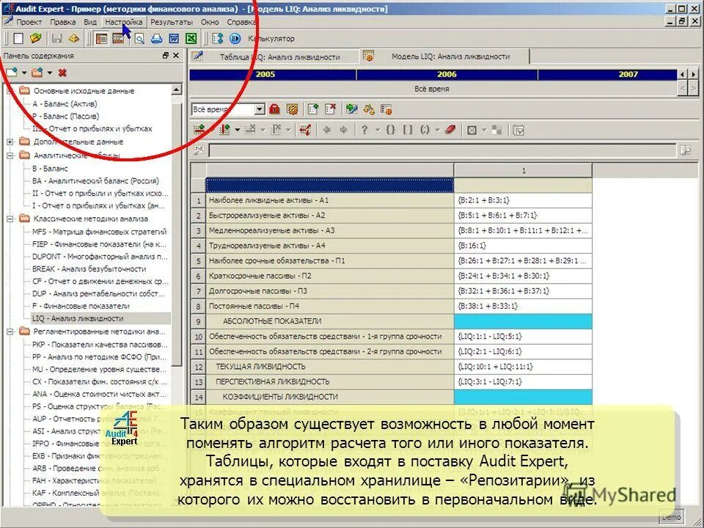Select BREAK - Анализ безубыточности item
The width and height of the screenshot is (704, 528).
89,269
